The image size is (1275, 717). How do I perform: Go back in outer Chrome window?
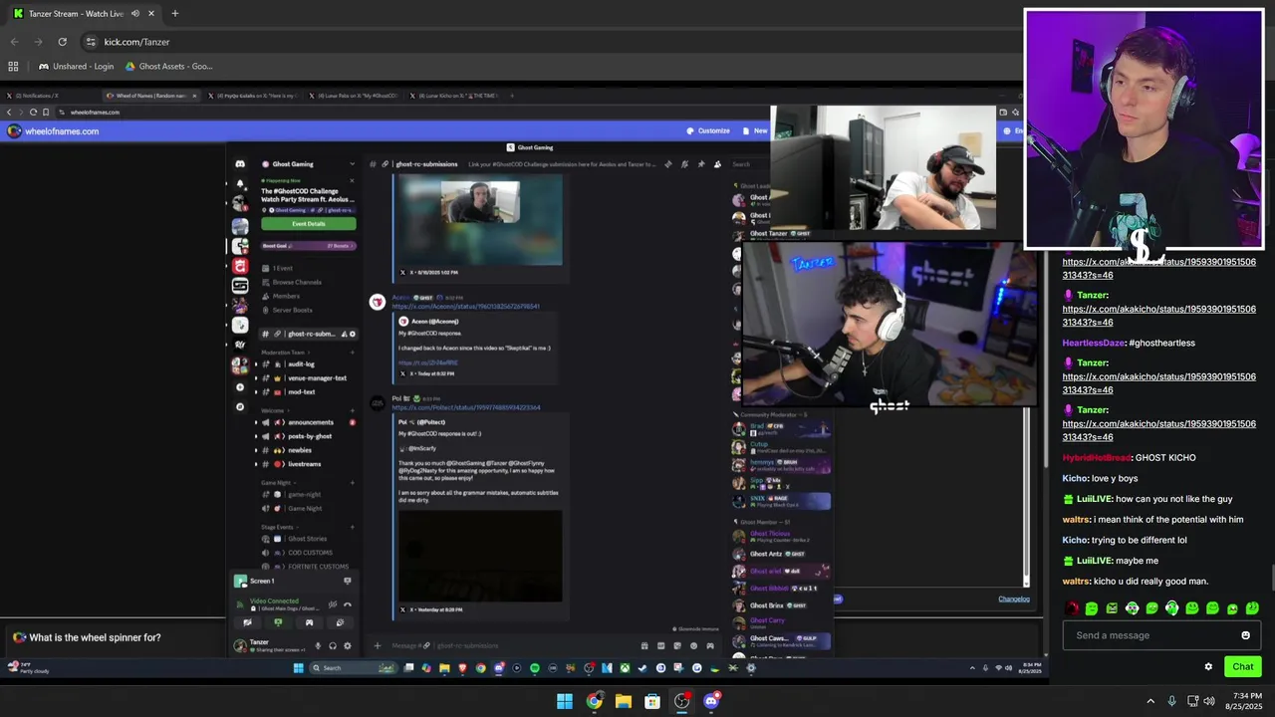coord(14,42)
